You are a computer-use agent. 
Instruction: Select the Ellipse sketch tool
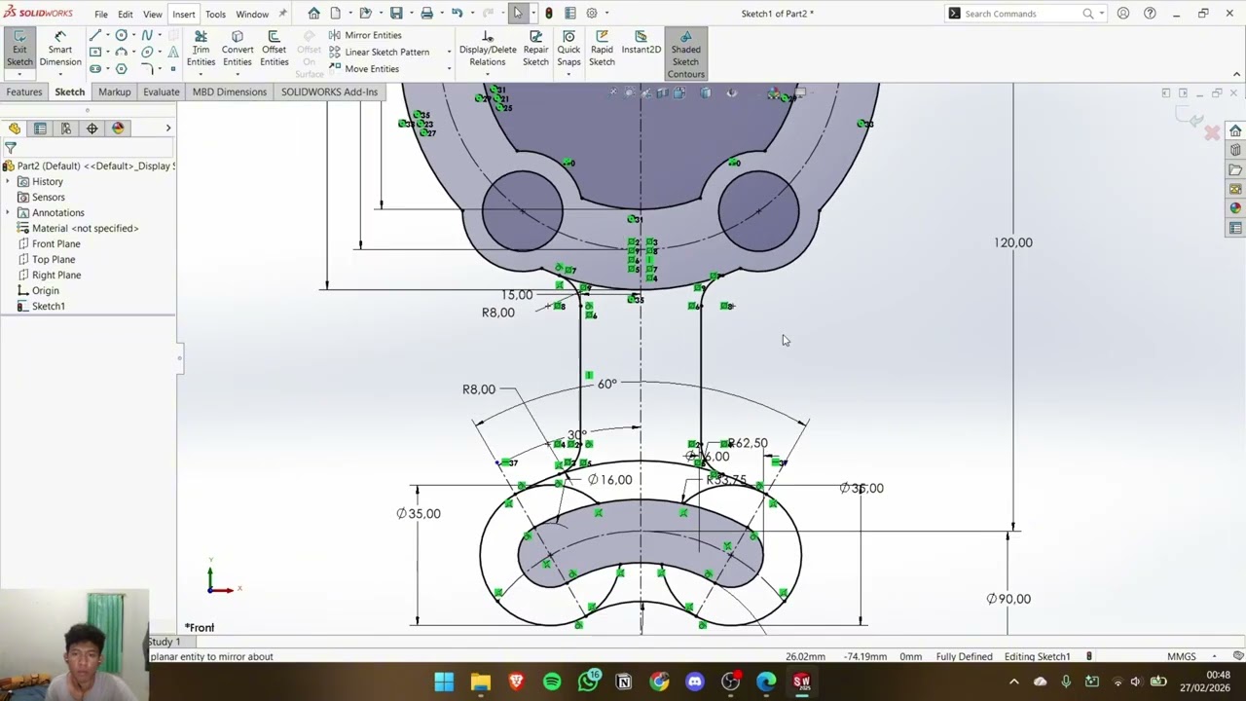(x=147, y=52)
